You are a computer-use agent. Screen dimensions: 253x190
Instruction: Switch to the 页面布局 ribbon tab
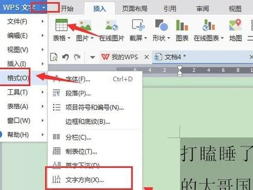135,8
